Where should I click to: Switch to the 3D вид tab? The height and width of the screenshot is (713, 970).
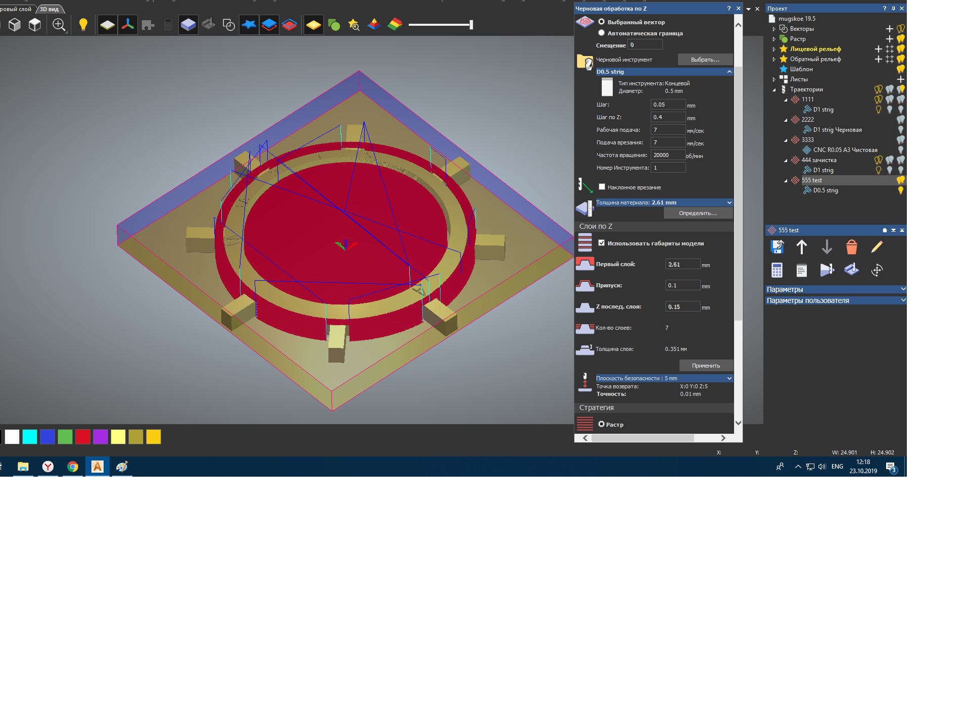tap(50, 9)
